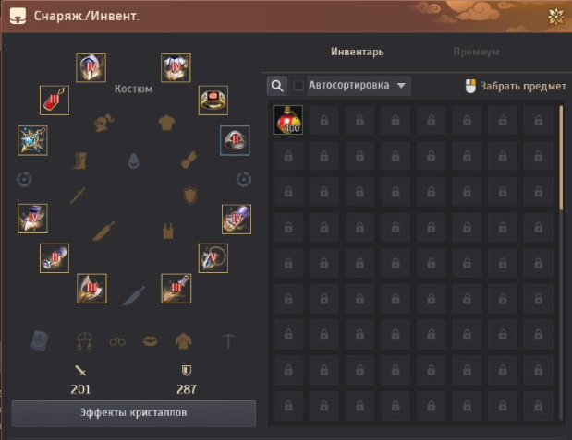The width and height of the screenshot is (572, 440).
Task: Click the inventory vertical scrollbar
Action: pyautogui.click(x=561, y=262)
